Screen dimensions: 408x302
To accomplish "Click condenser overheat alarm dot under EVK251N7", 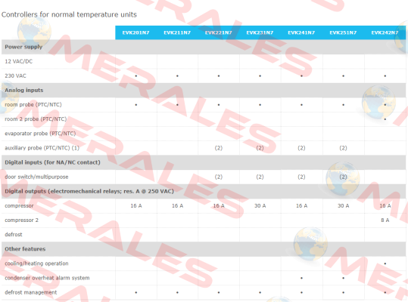I will coord(343,278).
